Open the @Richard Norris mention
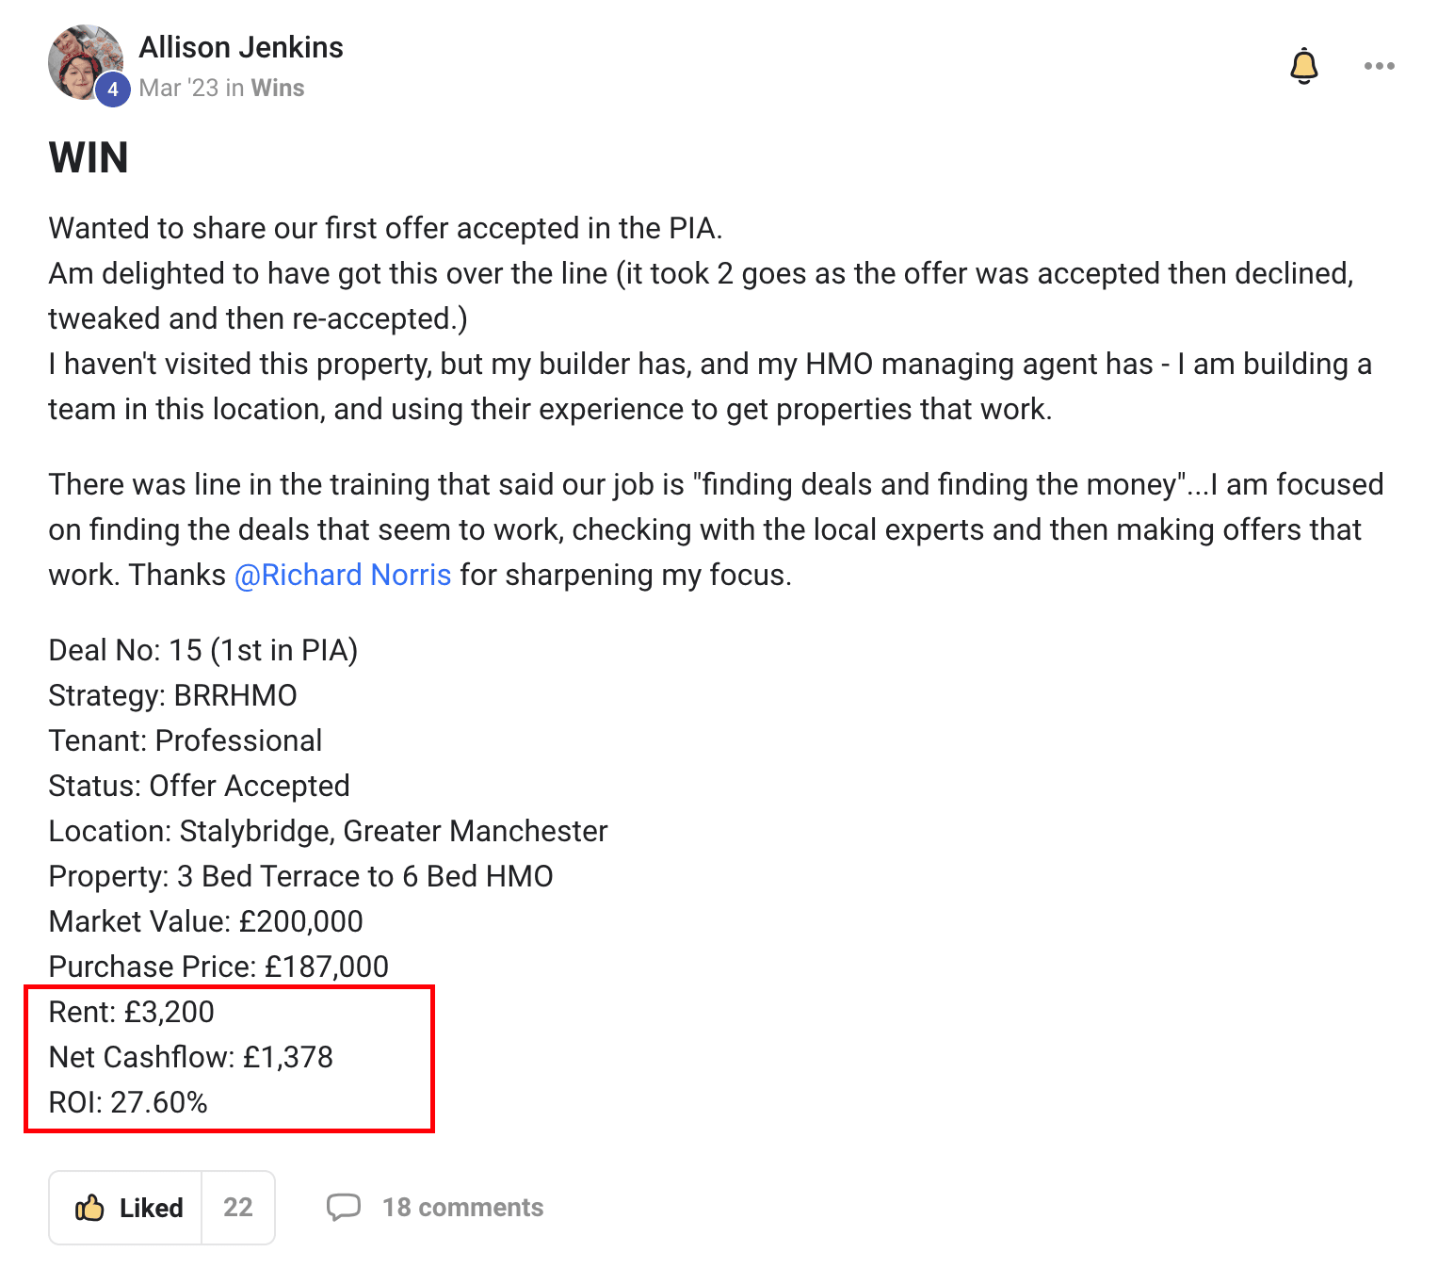The height and width of the screenshot is (1268, 1454). (x=343, y=575)
